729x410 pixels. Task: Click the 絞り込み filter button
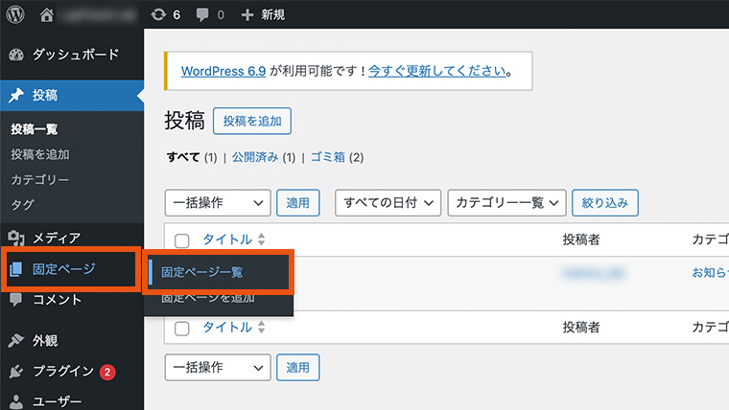coord(605,202)
